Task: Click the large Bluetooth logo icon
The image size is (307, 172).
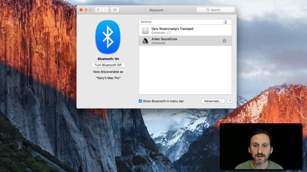Action: (108, 37)
